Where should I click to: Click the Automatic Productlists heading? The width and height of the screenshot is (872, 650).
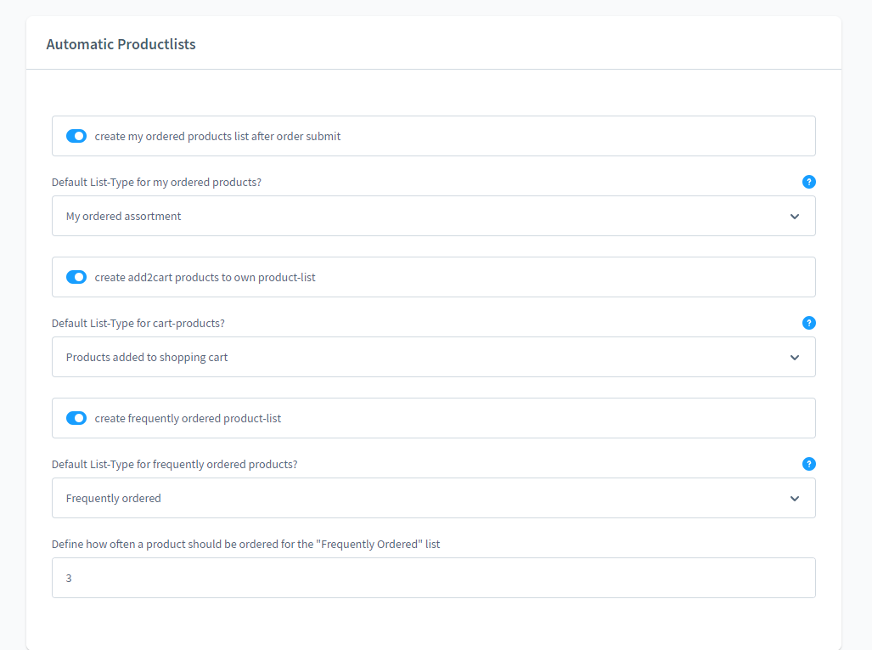pos(121,44)
